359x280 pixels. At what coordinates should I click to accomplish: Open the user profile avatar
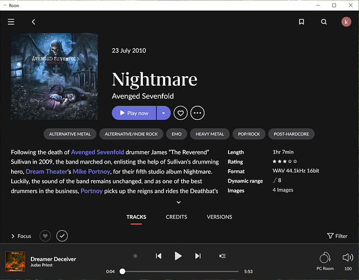346,22
